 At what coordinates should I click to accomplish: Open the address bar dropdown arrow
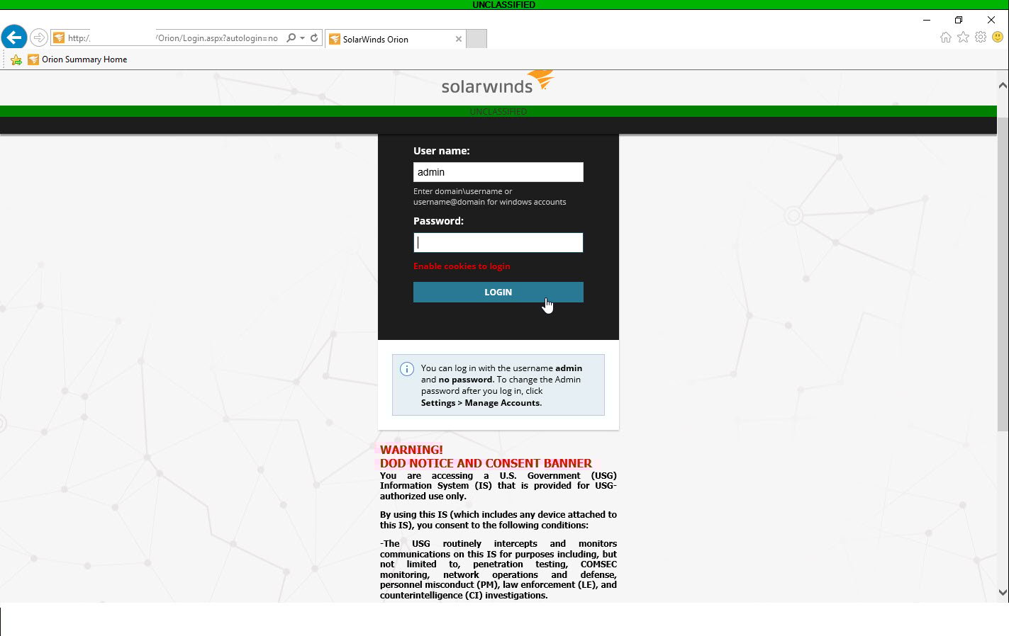tap(303, 38)
